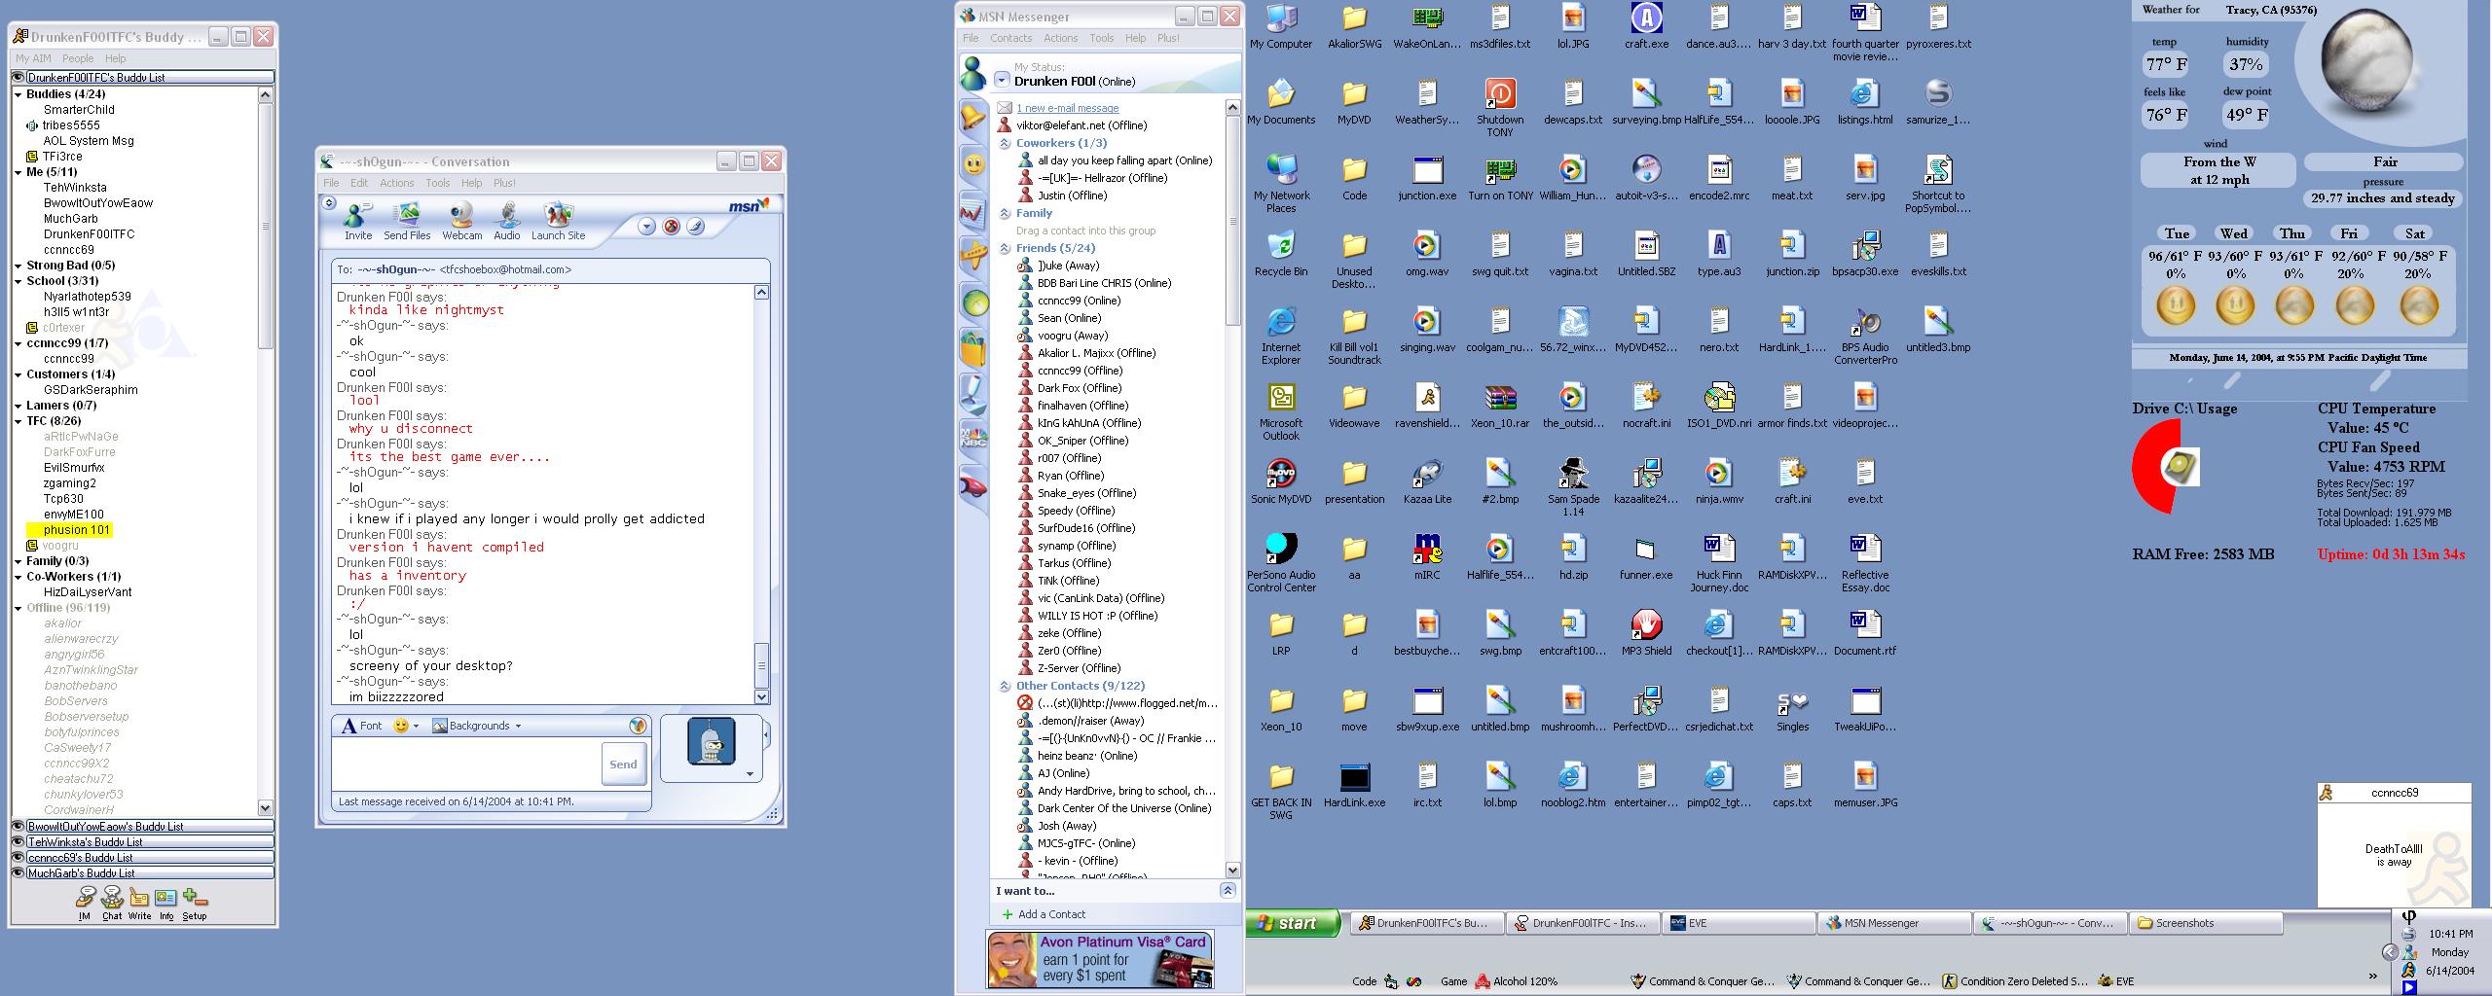Click the conversation history scroll-down arrow

point(761,696)
